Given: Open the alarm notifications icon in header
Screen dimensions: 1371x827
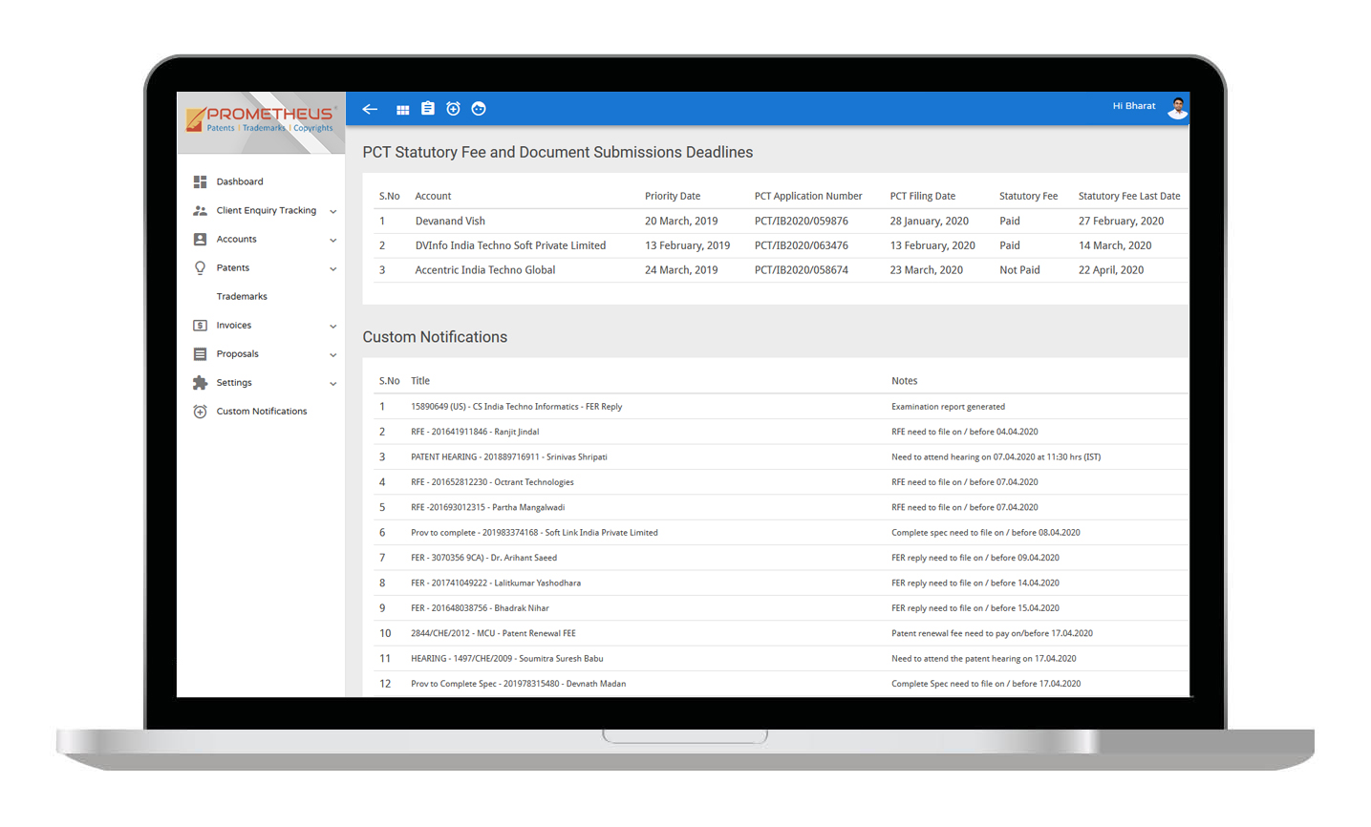Looking at the screenshot, I should point(453,109).
